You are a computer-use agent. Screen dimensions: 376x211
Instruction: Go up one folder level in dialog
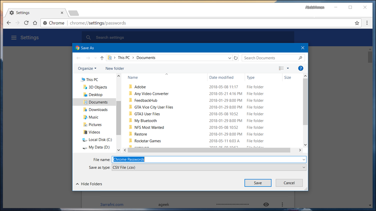[102, 58]
